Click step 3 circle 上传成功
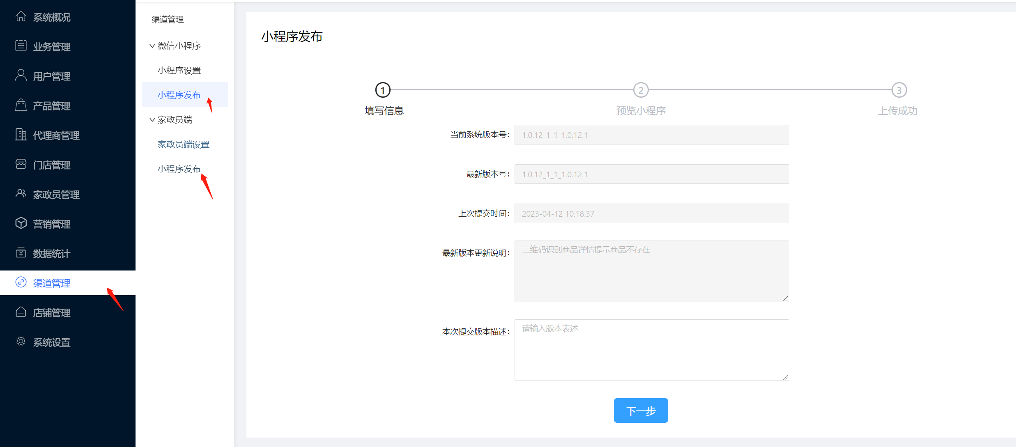1016x447 pixels. coord(899,90)
